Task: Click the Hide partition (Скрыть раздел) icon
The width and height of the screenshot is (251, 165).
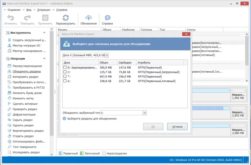Action: 9,120
